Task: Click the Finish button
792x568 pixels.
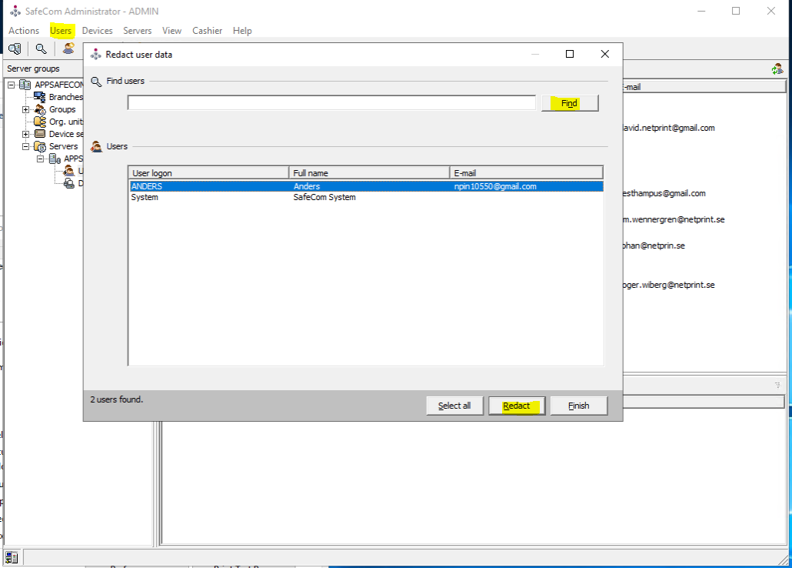Action: coord(579,406)
